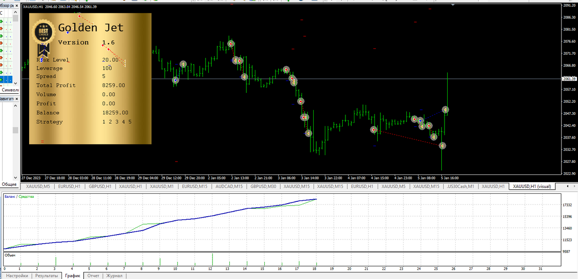
Task: Click the current price label 2061.39
Action: (569, 79)
